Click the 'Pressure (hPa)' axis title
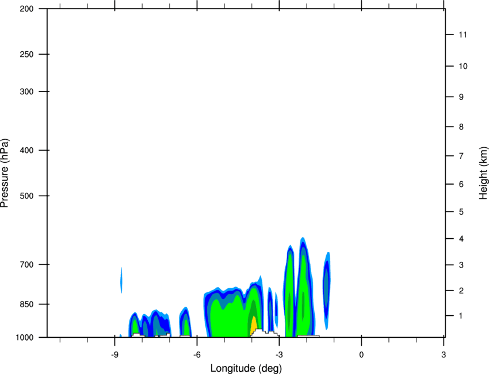This screenshot has width=489, height=374. (5, 173)
